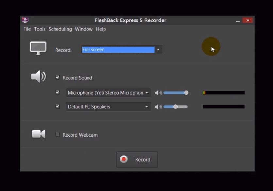This screenshot has height=191, width=273.
Task: Close the FlashBack Recorder window
Action: pos(248,20)
